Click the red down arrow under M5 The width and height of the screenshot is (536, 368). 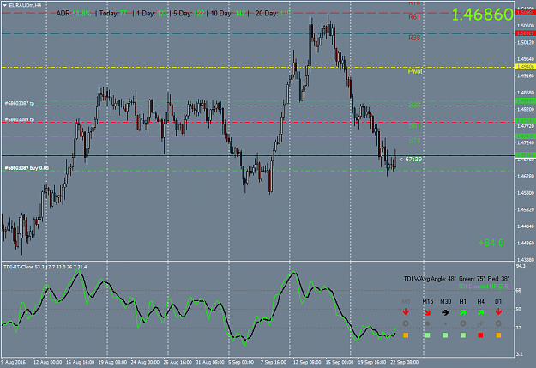[x=406, y=311]
